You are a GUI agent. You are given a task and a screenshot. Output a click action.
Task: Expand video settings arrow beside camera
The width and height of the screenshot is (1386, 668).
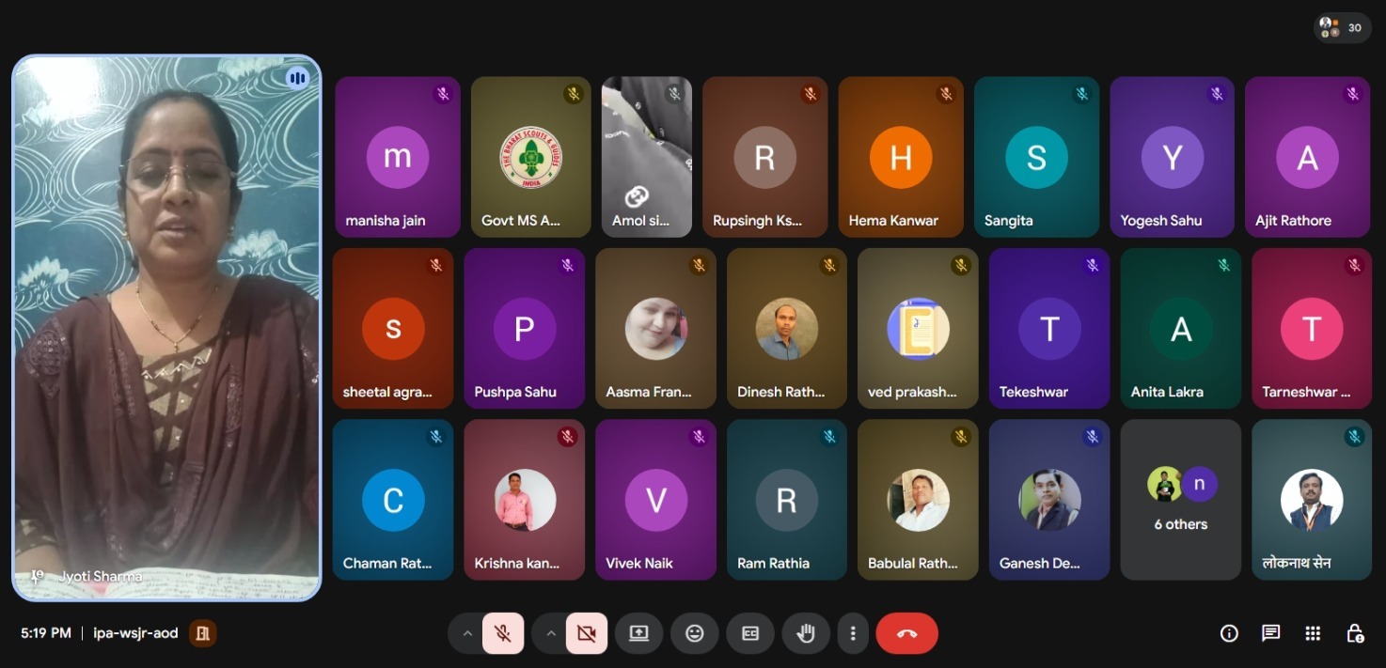pos(551,633)
